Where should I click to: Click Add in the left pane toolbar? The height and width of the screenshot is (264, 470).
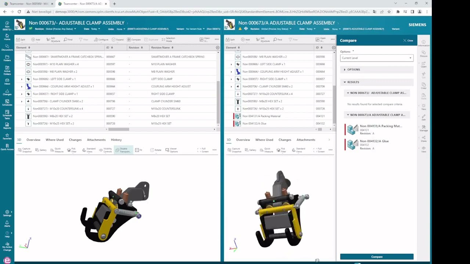(36, 40)
